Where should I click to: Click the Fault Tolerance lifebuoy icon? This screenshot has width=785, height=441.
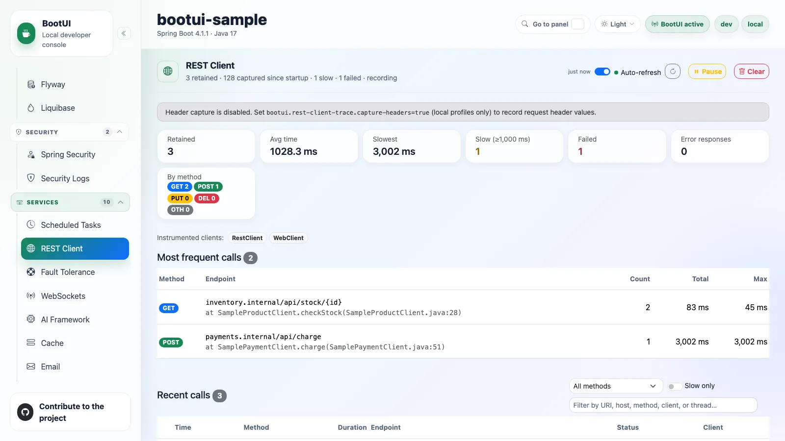(x=31, y=272)
